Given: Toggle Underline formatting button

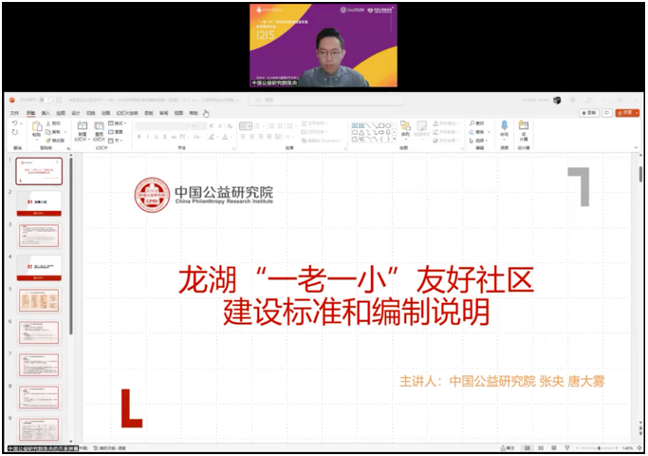Looking at the screenshot, I should [157, 137].
